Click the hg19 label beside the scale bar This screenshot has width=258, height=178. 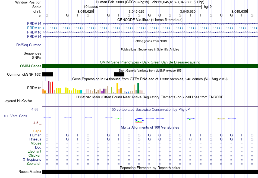(208, 7)
